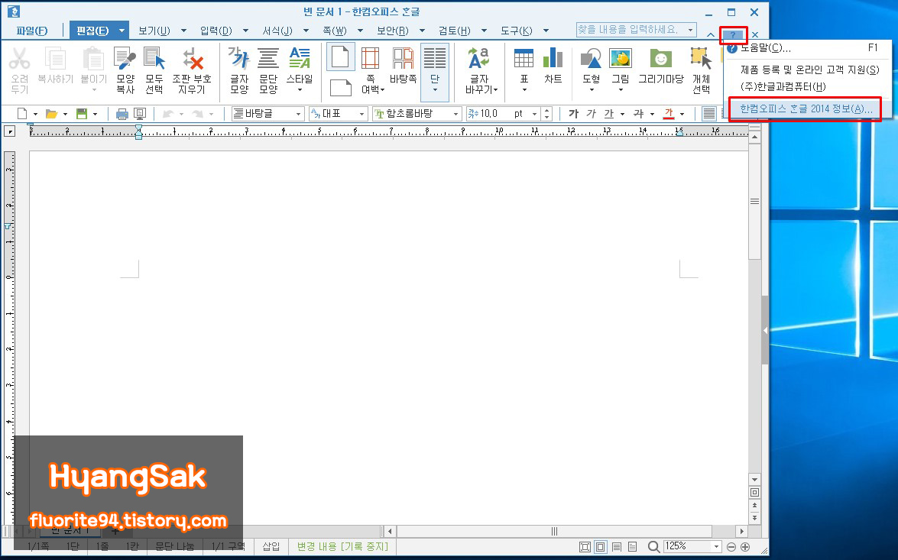Open dropdown arrow beside the save icon

(x=95, y=114)
